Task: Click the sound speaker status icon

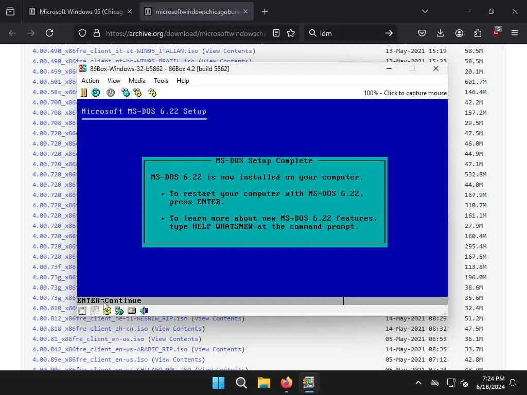Action: [144, 311]
